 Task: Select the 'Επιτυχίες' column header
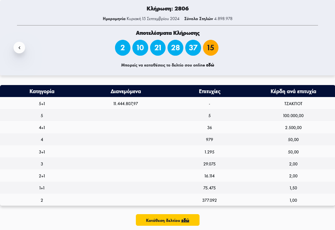click(210, 92)
